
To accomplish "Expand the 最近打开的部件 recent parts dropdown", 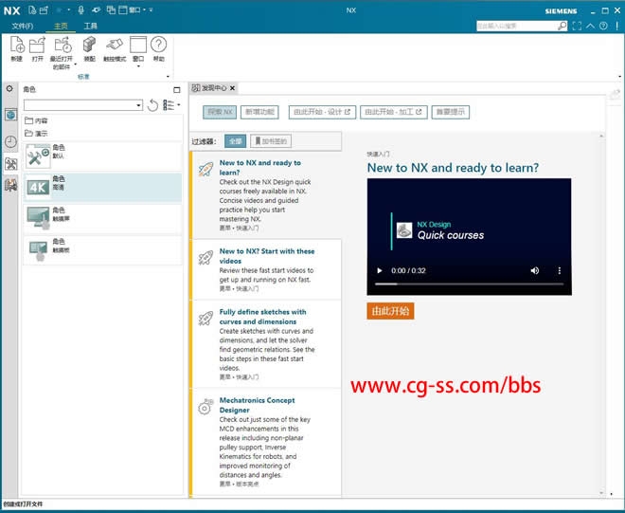I will click(75, 66).
